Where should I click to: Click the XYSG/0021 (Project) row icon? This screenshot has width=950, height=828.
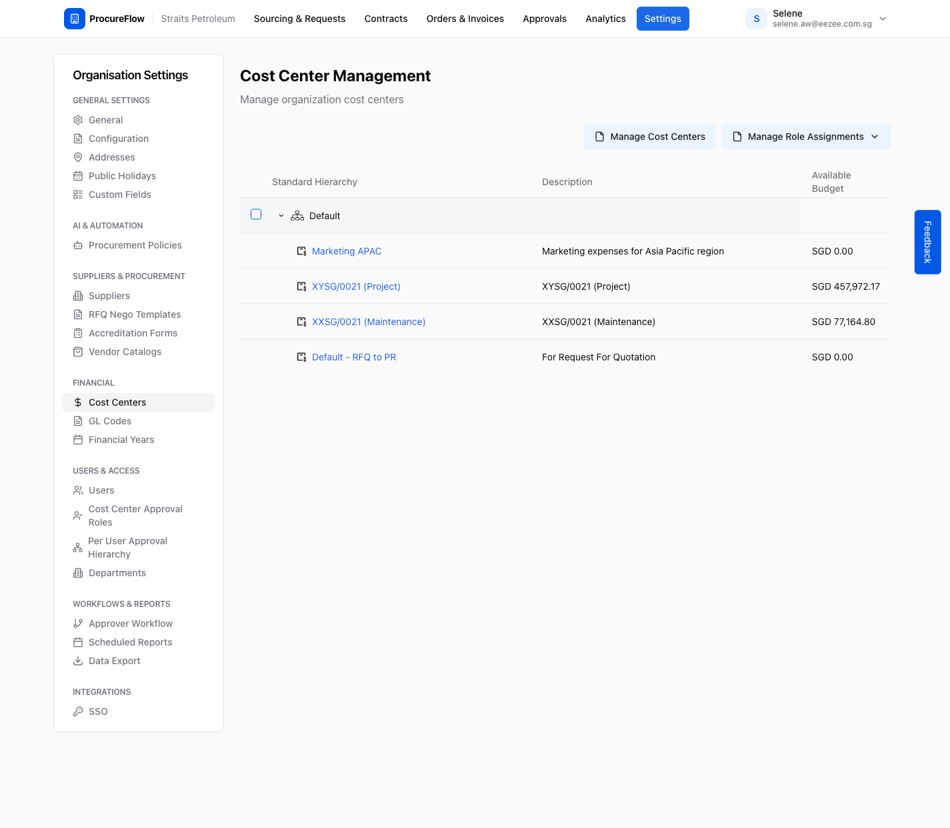[x=301, y=286]
